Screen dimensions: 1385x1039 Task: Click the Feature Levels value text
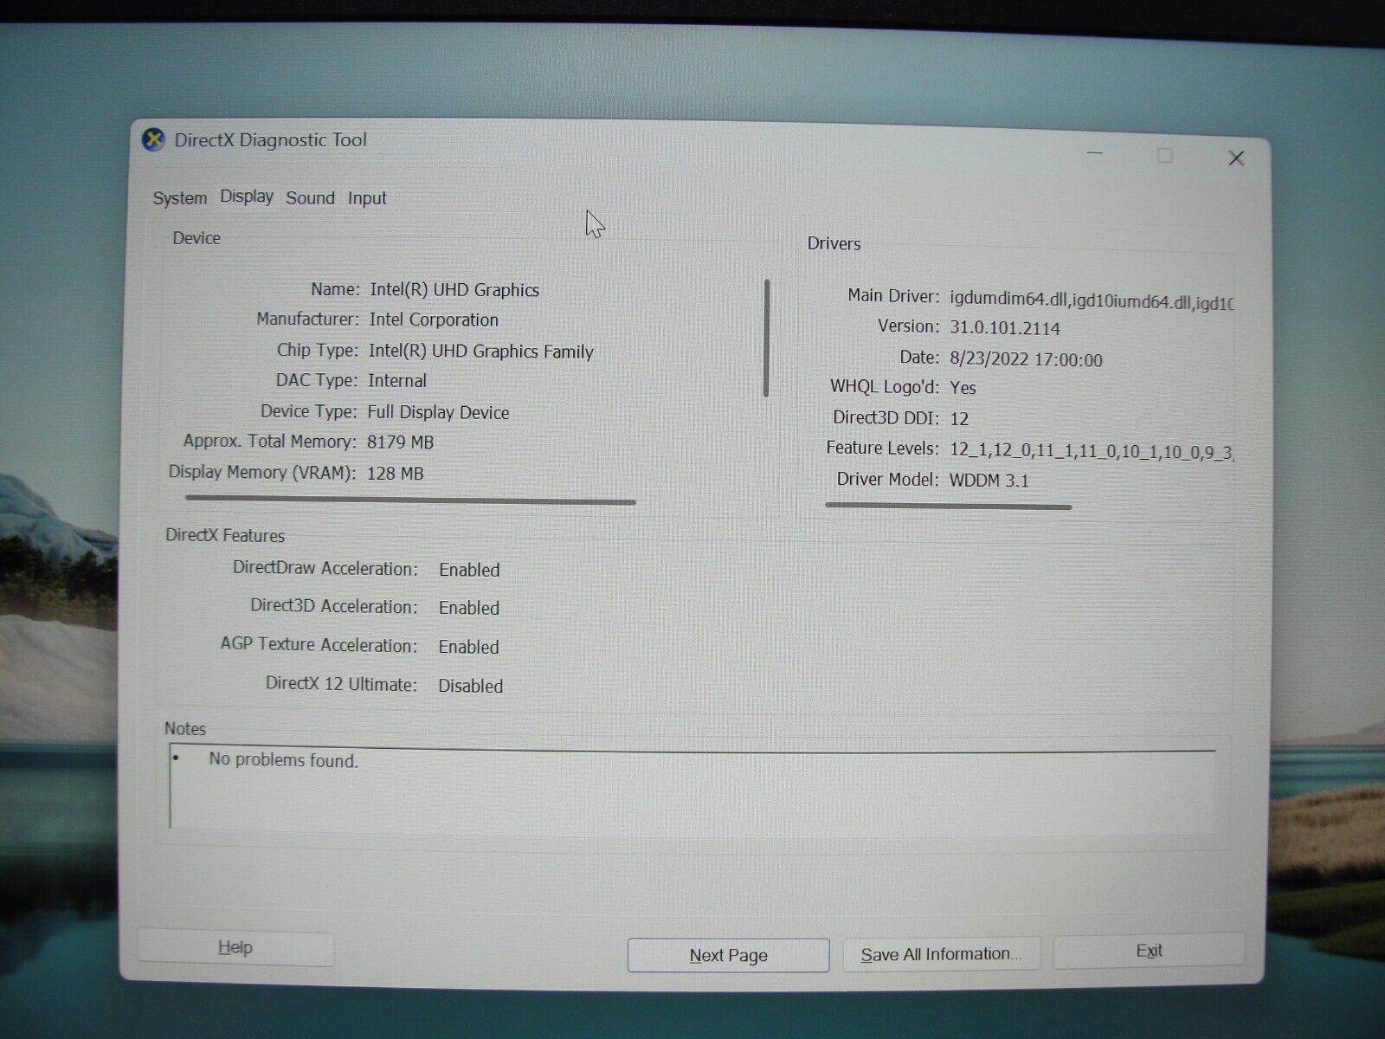(1091, 451)
